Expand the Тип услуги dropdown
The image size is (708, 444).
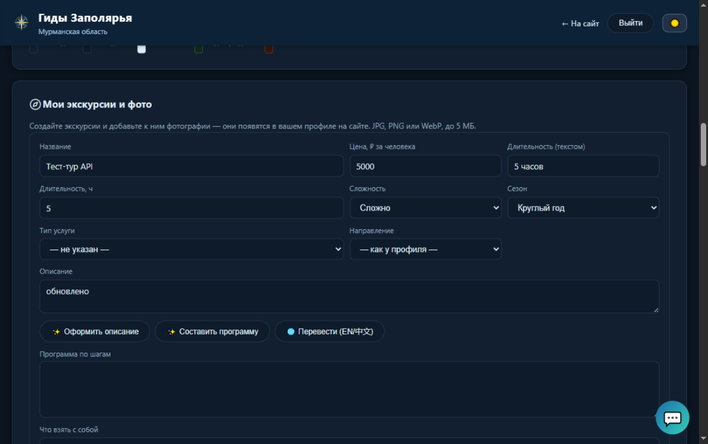(191, 250)
